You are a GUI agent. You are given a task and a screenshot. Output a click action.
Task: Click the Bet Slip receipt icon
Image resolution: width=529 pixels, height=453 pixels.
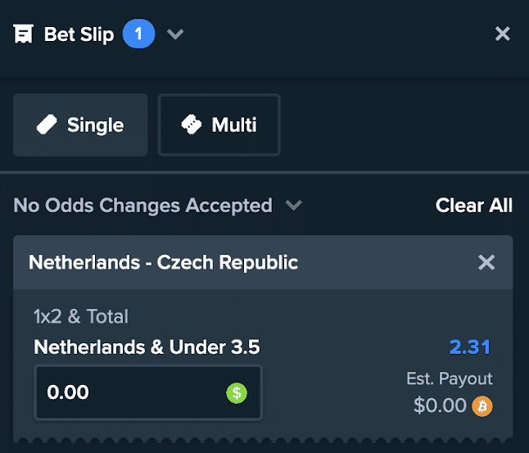(23, 34)
